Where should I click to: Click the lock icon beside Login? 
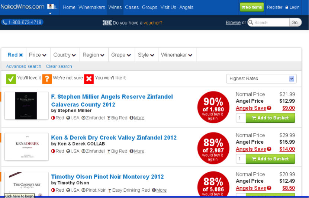click(287, 7)
